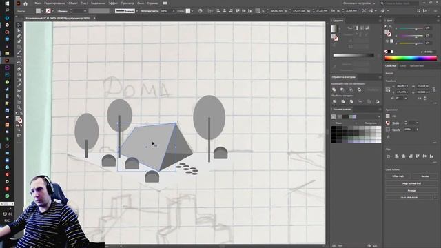Screen dimensions: 441x248
Task: Choose freeform gradient type
Action: click(x=367, y=28)
